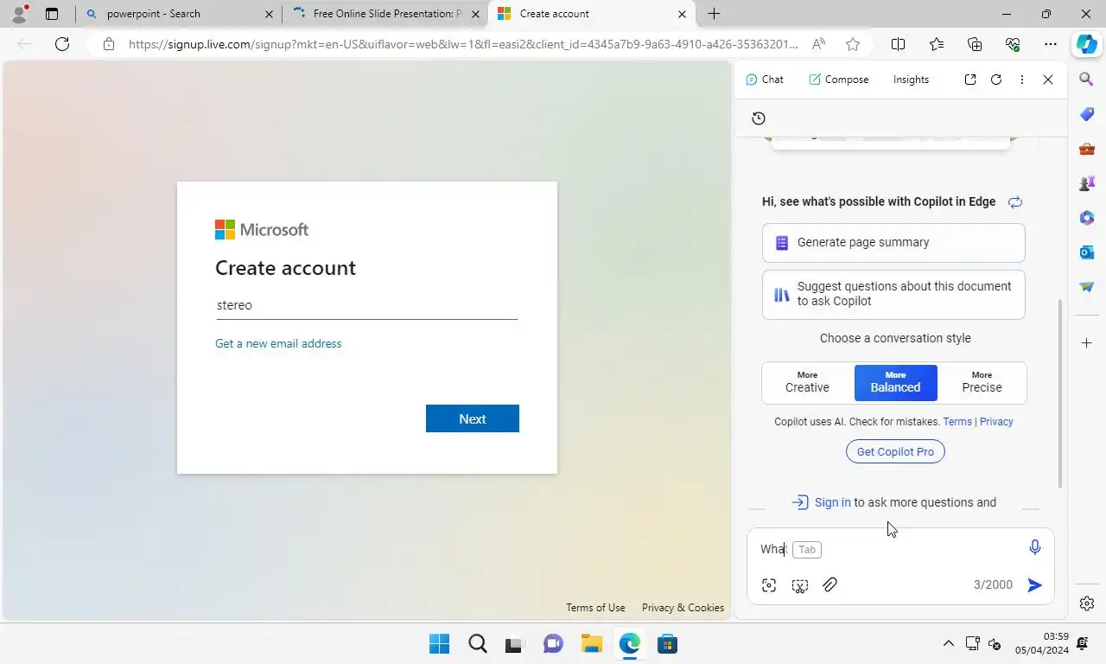Viewport: 1106px width, 664px height.
Task: Open the Favorites list
Action: tap(937, 44)
